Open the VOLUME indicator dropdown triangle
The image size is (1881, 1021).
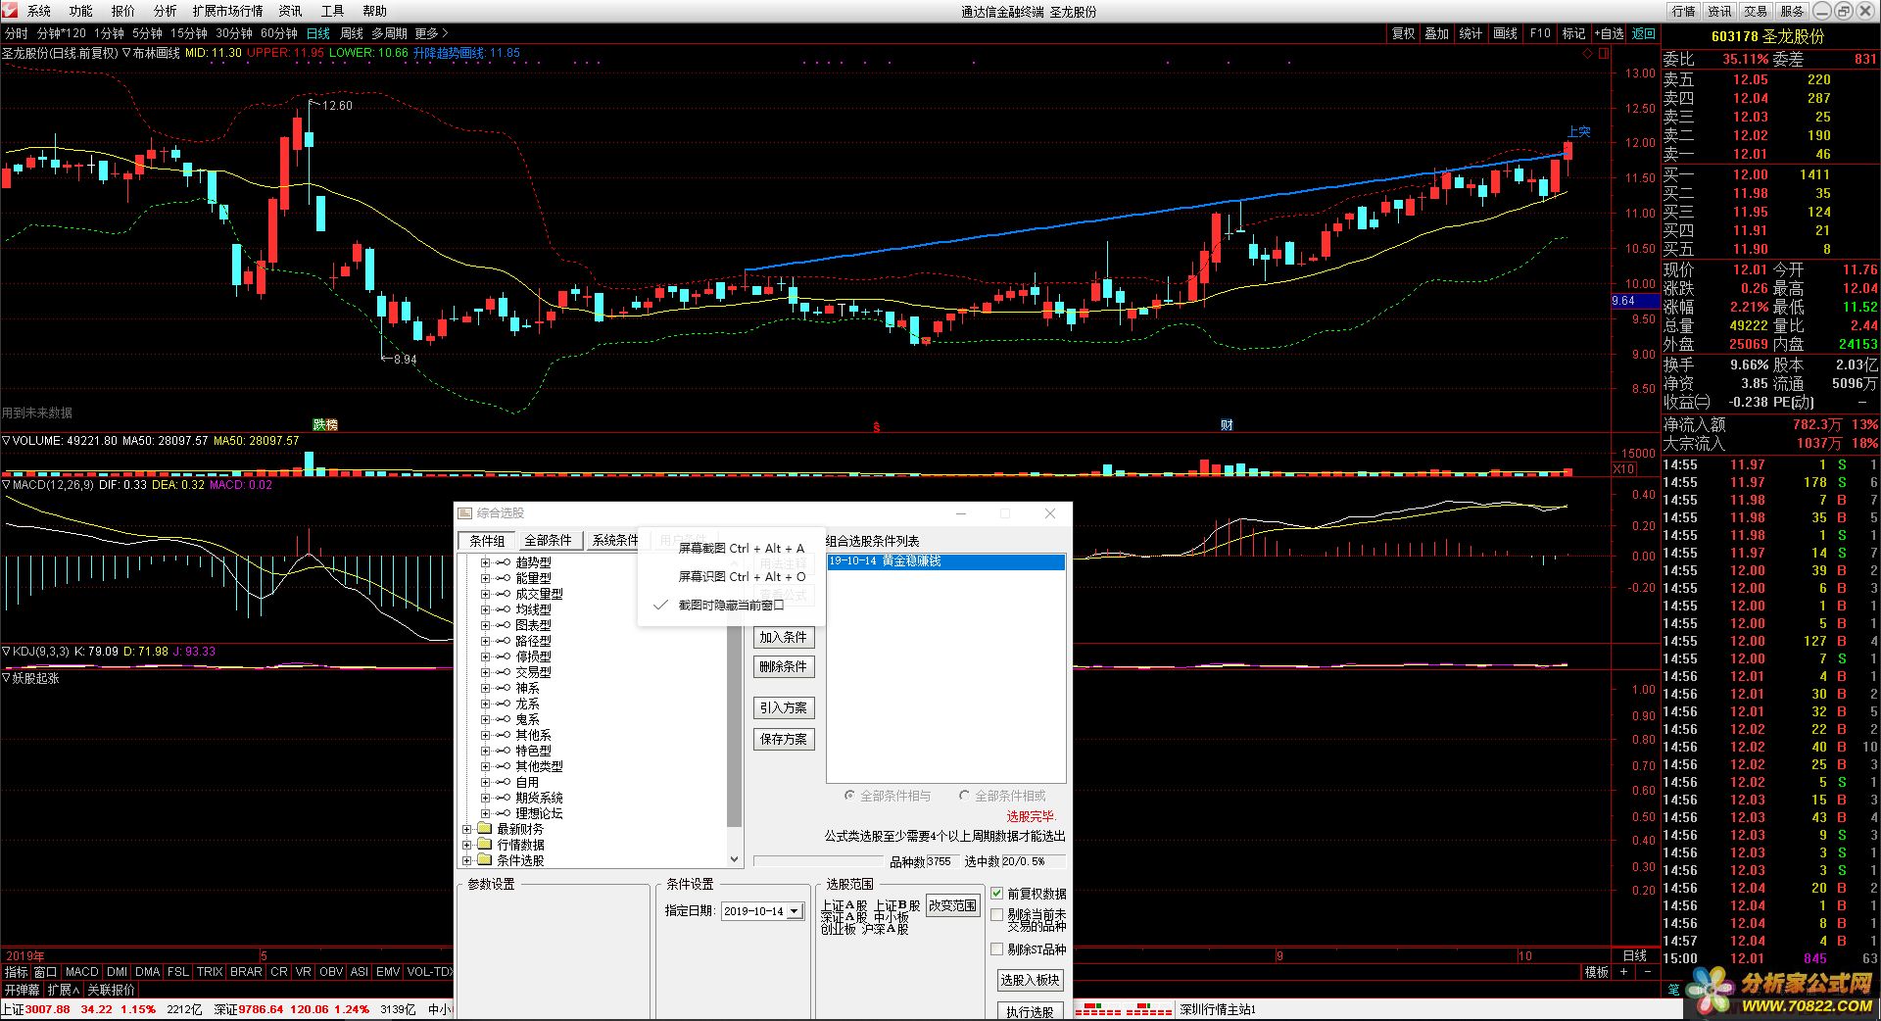[x=6, y=441]
